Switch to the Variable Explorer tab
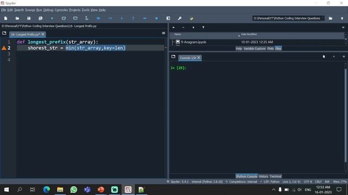The height and width of the screenshot is (195, 348). (254, 48)
